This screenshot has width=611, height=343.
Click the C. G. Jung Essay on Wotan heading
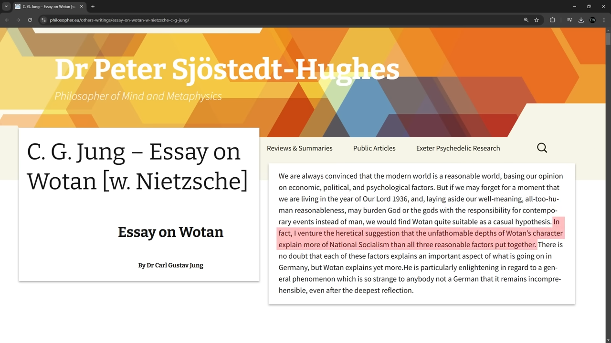[137, 166]
